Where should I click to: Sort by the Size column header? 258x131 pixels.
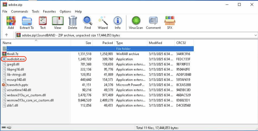coord(82,43)
